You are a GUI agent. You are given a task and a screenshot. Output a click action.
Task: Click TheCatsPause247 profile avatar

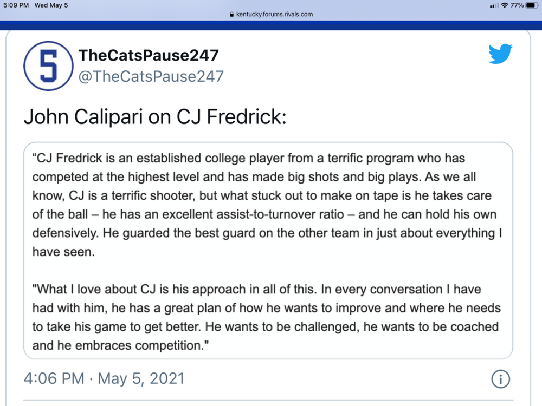tap(48, 66)
